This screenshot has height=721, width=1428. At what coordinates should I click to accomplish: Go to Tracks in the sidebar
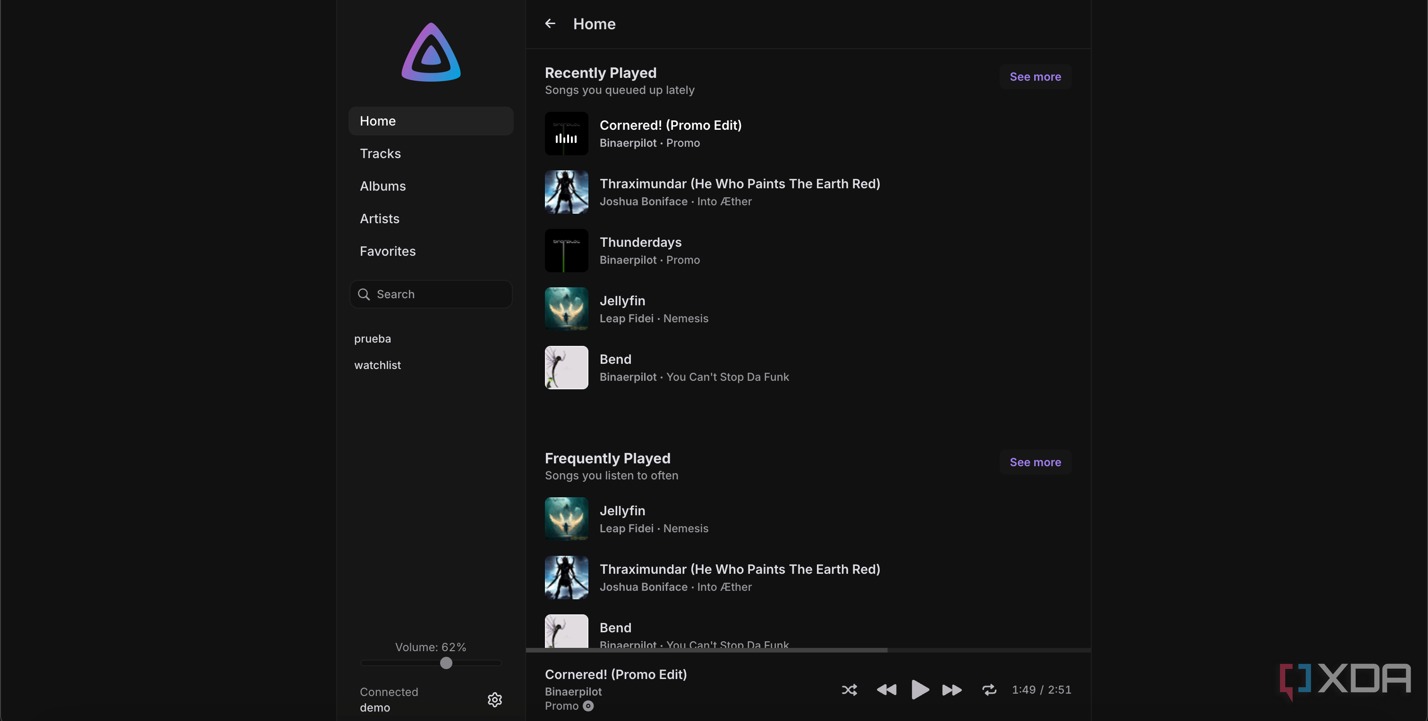point(431,153)
